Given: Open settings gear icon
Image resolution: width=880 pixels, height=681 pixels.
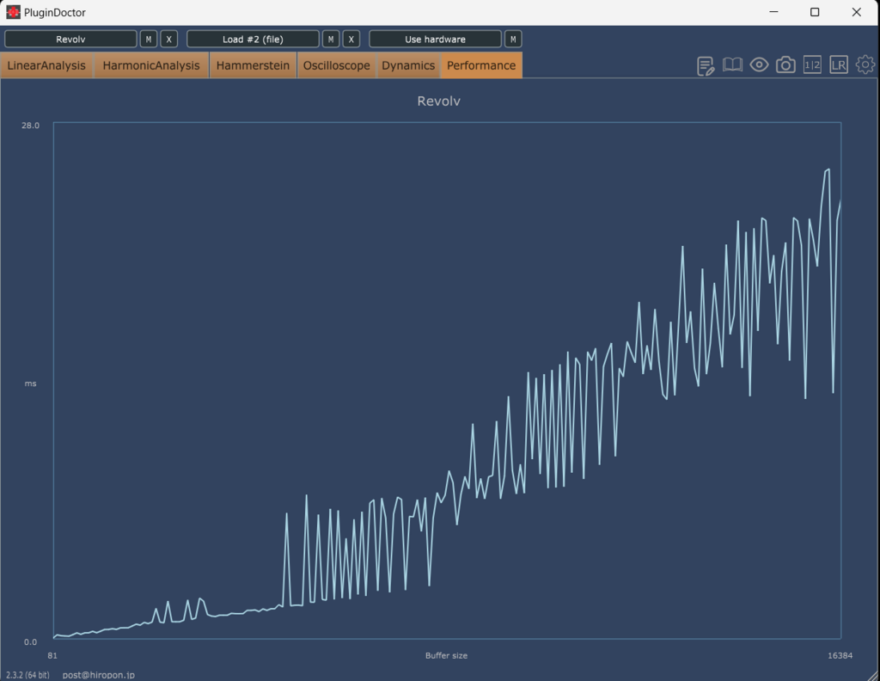Looking at the screenshot, I should (865, 65).
